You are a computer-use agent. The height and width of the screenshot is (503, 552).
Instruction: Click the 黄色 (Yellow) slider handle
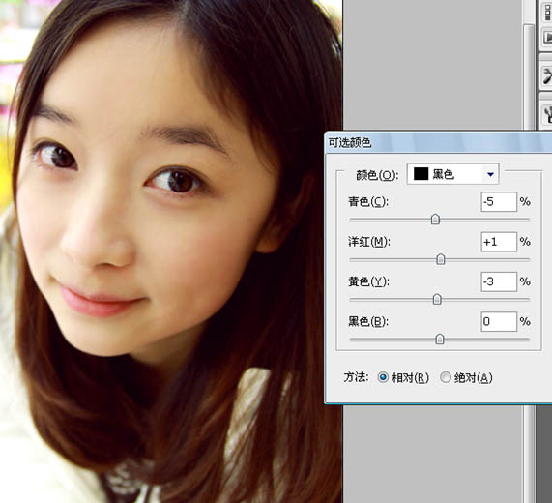pyautogui.click(x=437, y=300)
